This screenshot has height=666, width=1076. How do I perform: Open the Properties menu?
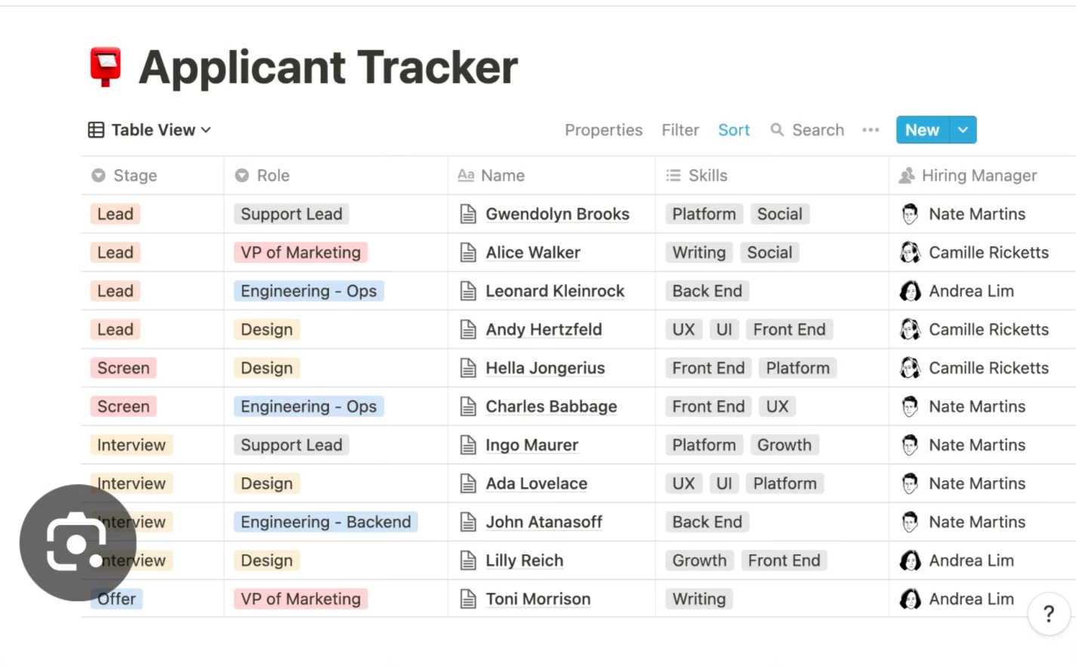pyautogui.click(x=603, y=130)
